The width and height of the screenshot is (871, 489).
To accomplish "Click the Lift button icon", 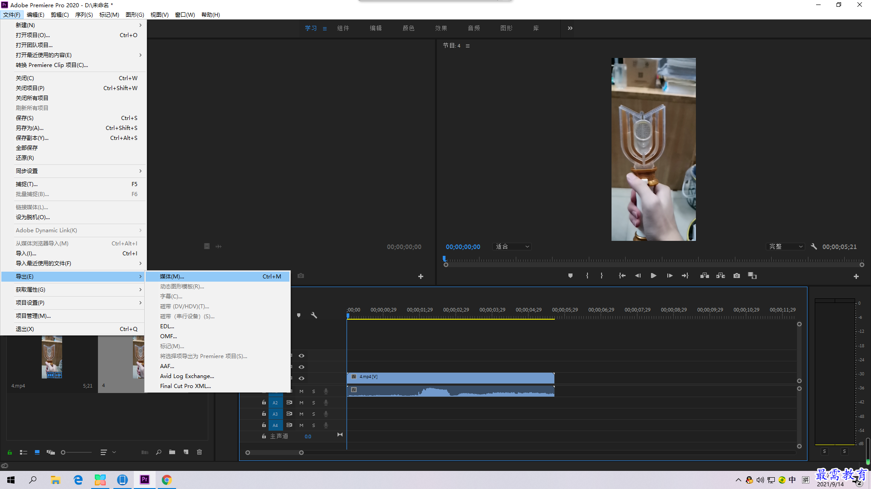I will (x=705, y=276).
